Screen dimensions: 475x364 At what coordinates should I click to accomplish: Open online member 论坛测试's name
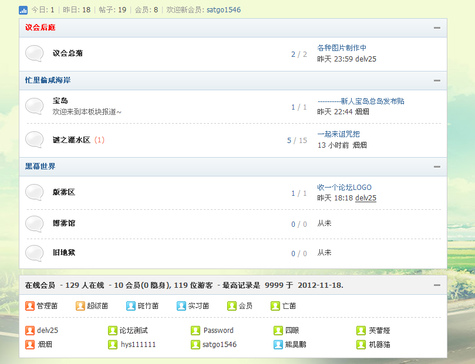[134, 331]
